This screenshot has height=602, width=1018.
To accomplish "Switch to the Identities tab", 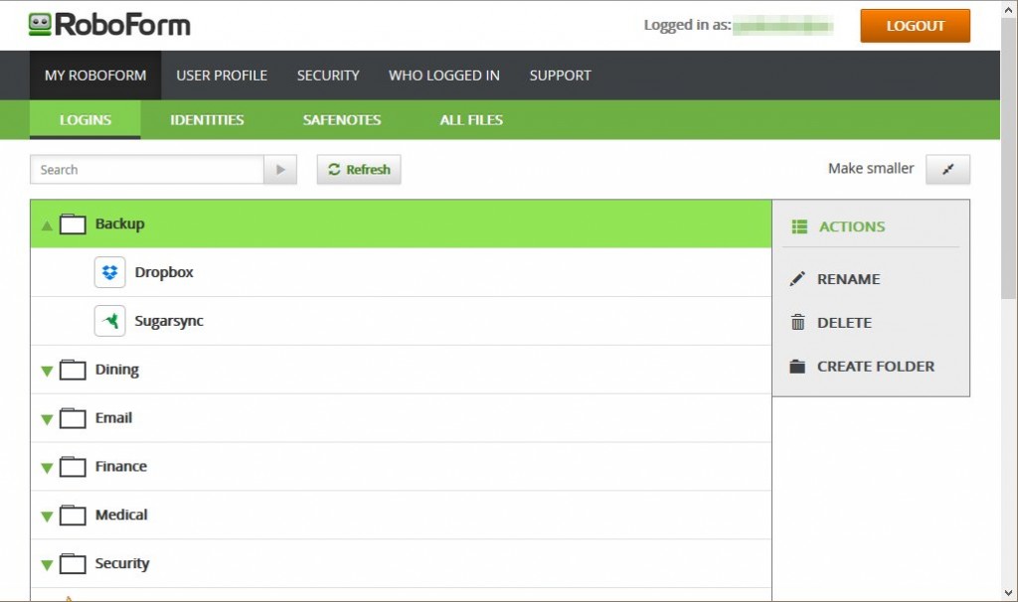I will (207, 120).
